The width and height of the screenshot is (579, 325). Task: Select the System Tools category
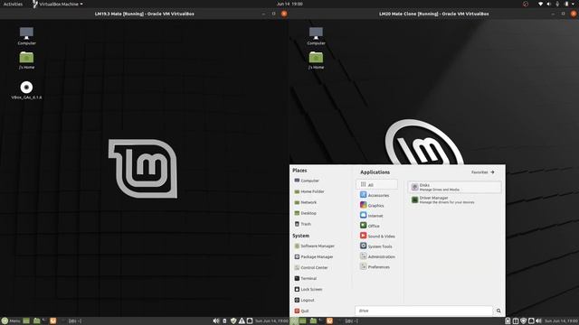(x=376, y=246)
